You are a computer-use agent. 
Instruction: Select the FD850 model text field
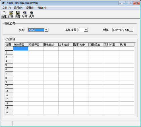pos(36,30)
